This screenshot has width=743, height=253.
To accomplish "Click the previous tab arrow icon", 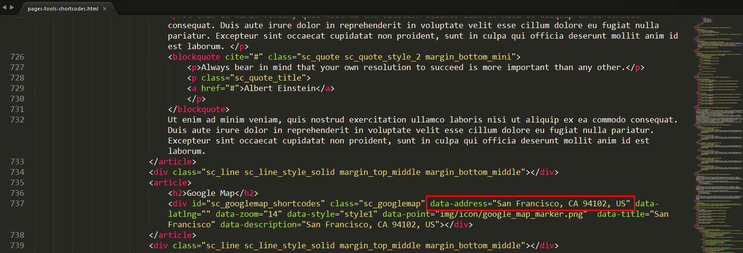I will (x=5, y=8).
